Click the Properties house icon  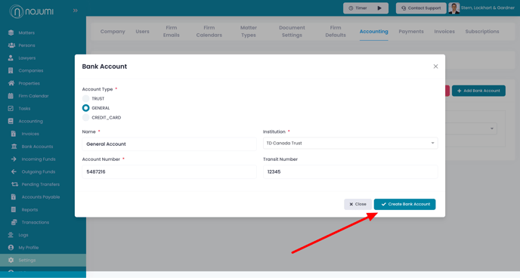11,83
